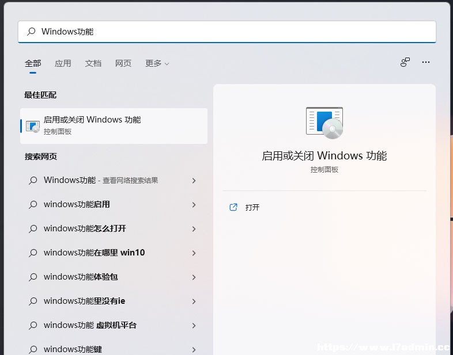Switch to the 应用 tab
This screenshot has width=453, height=355.
pos(63,63)
